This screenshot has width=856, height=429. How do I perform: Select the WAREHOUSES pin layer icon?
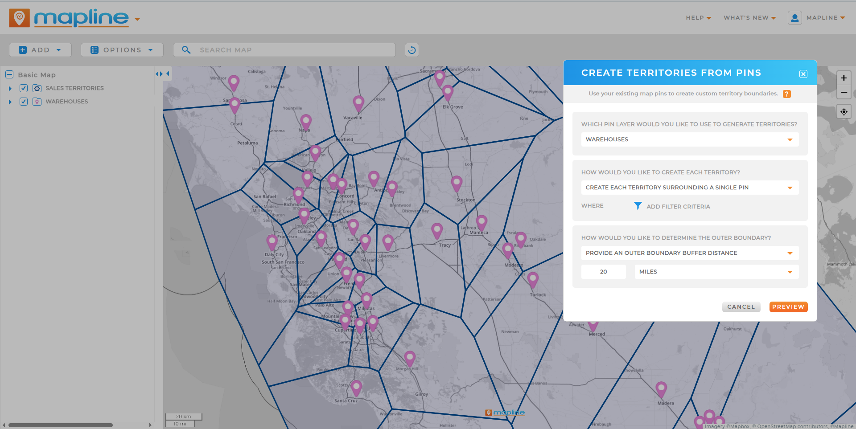click(x=37, y=102)
